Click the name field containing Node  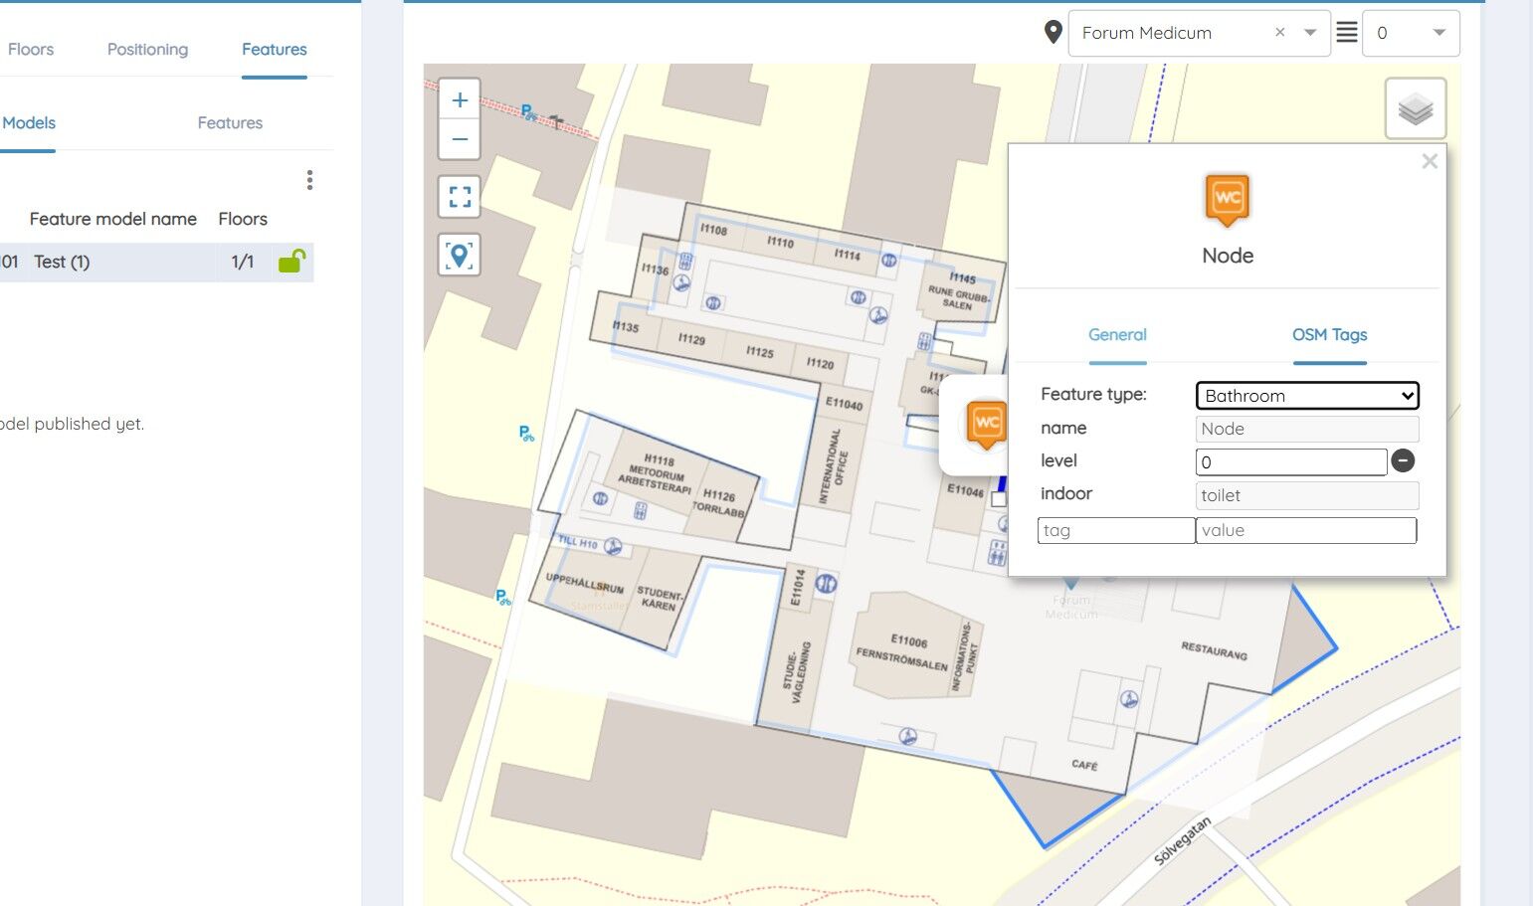click(1307, 429)
